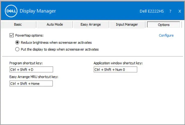
Task: Select the Input Manager tab
Action: point(127,24)
